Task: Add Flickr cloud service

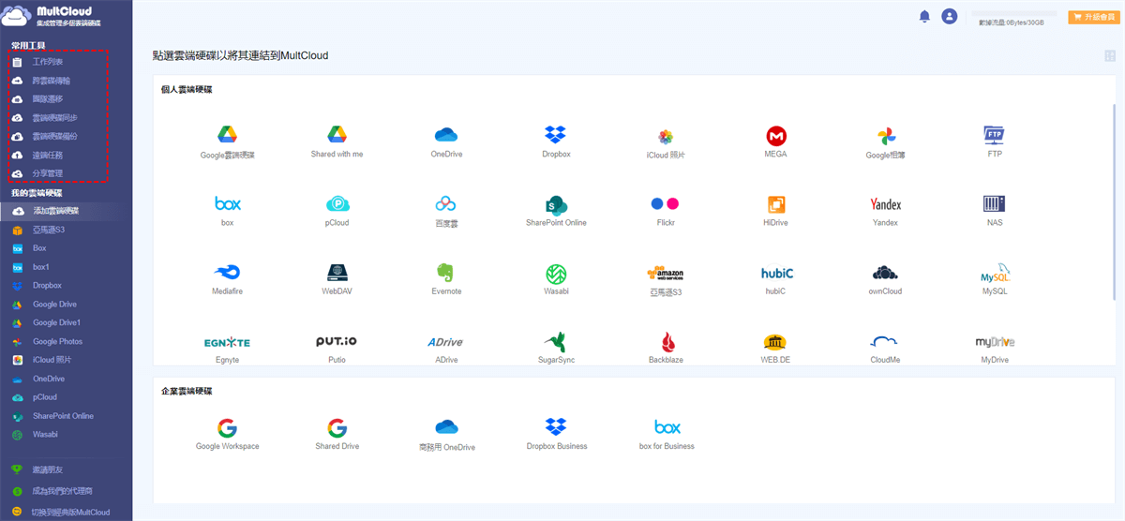Action: (x=666, y=211)
